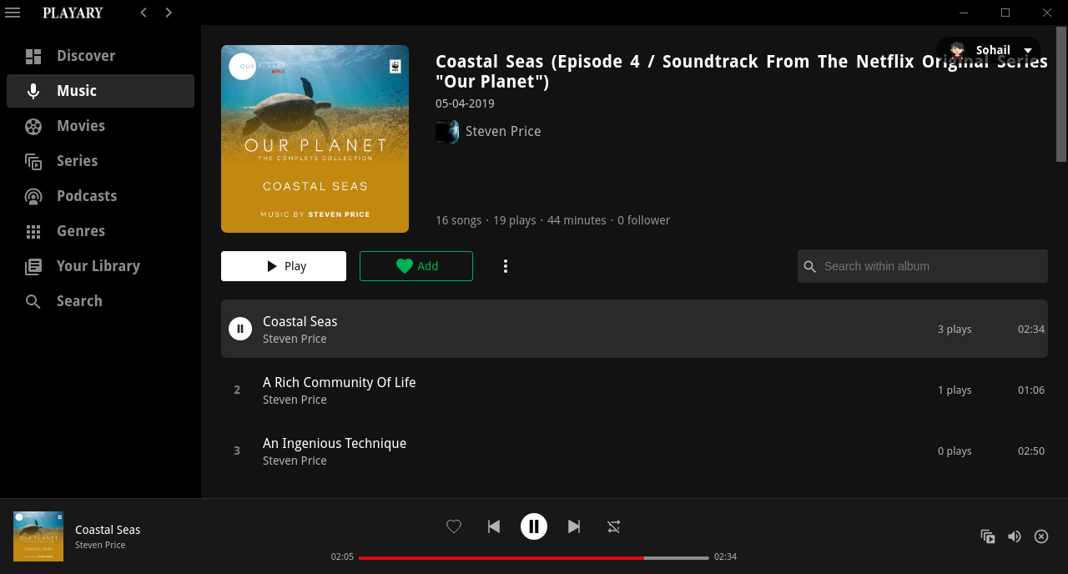Open the hamburger navigation menu
This screenshot has width=1068, height=574.
click(x=13, y=13)
